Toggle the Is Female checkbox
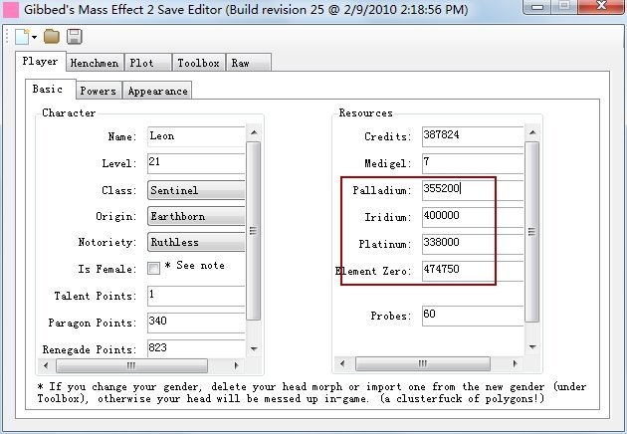This screenshot has height=434, width=627. (x=153, y=268)
